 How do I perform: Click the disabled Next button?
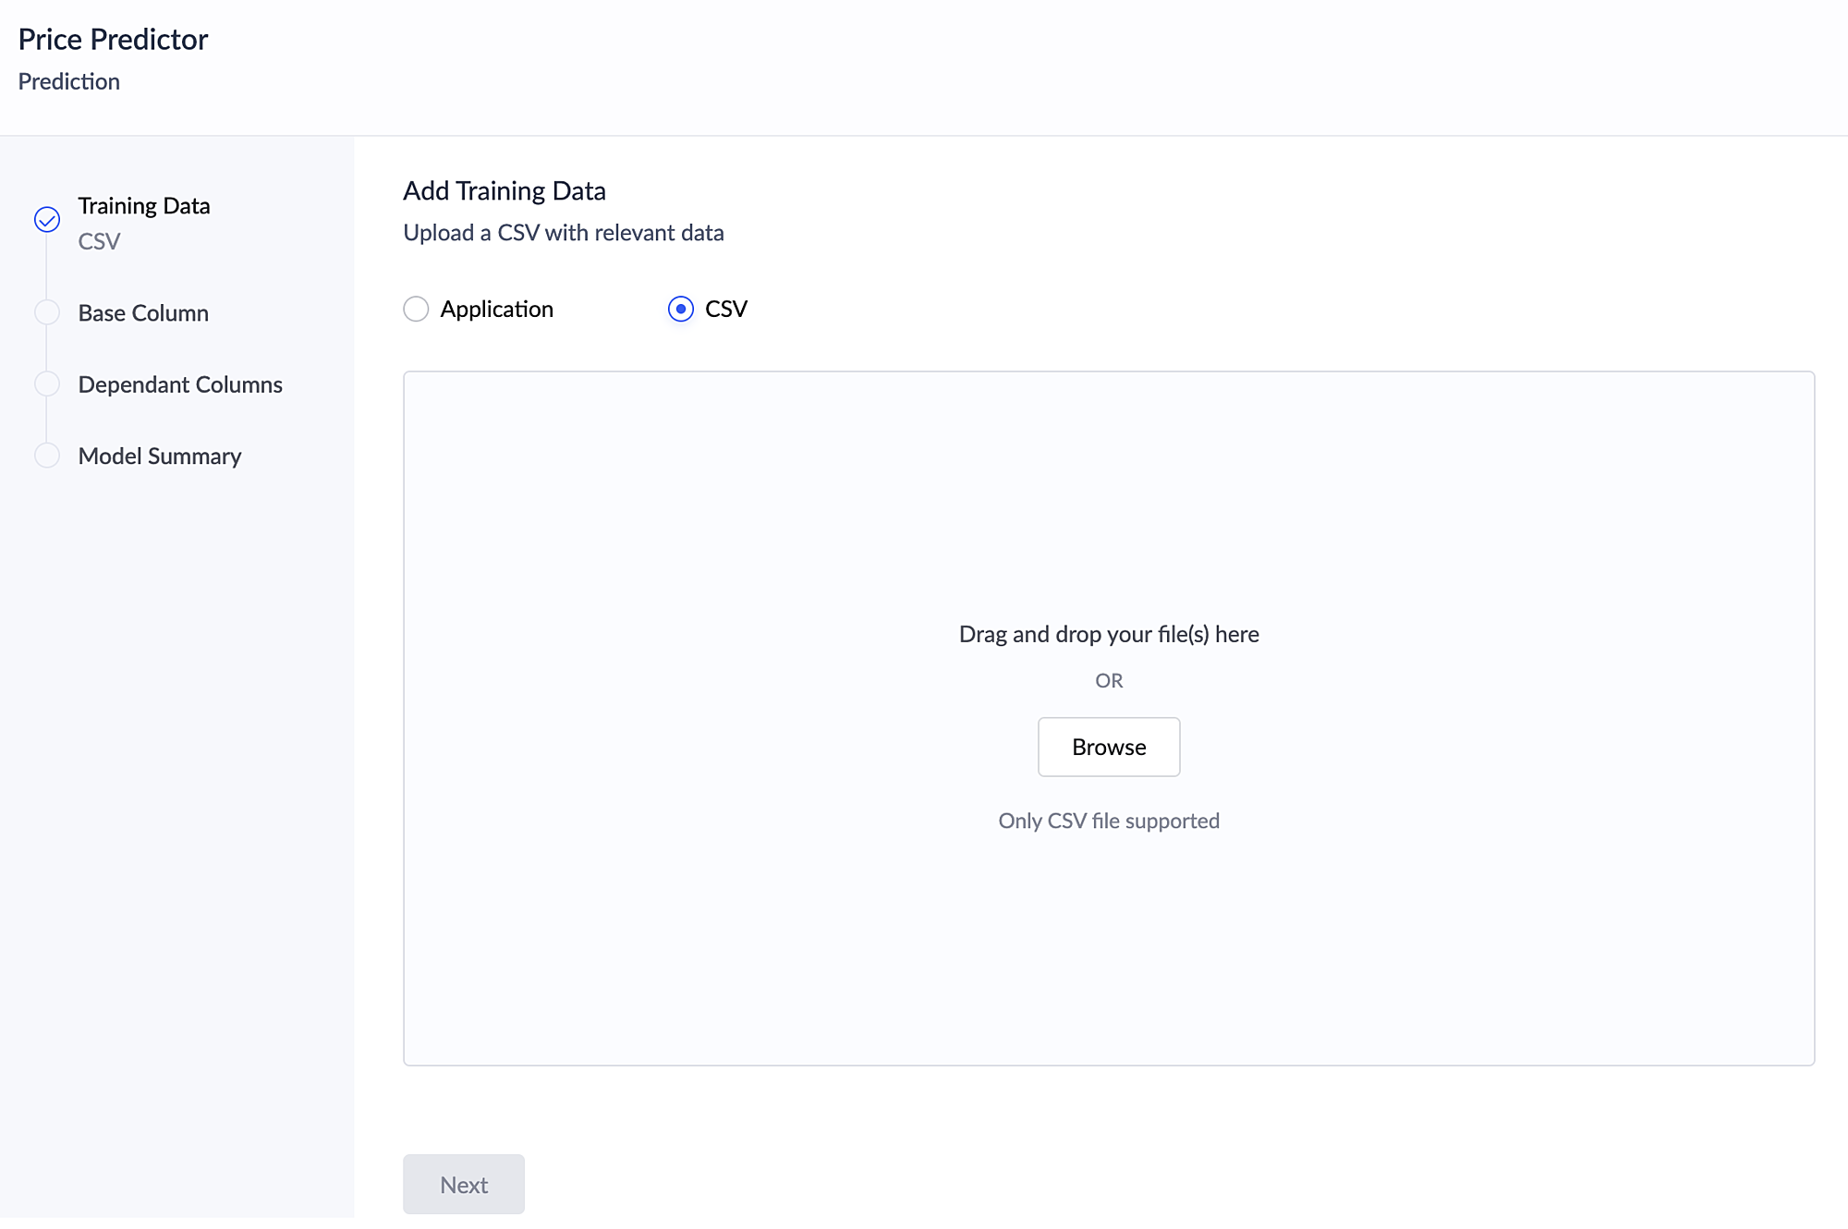(463, 1184)
